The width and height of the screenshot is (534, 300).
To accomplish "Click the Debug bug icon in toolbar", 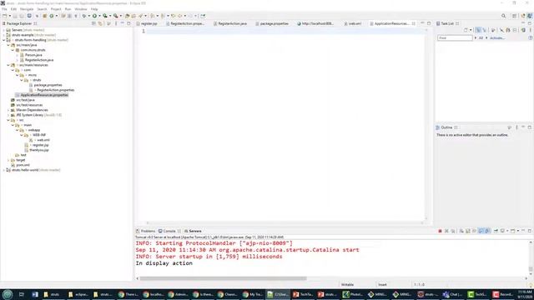I will [x=84, y=16].
